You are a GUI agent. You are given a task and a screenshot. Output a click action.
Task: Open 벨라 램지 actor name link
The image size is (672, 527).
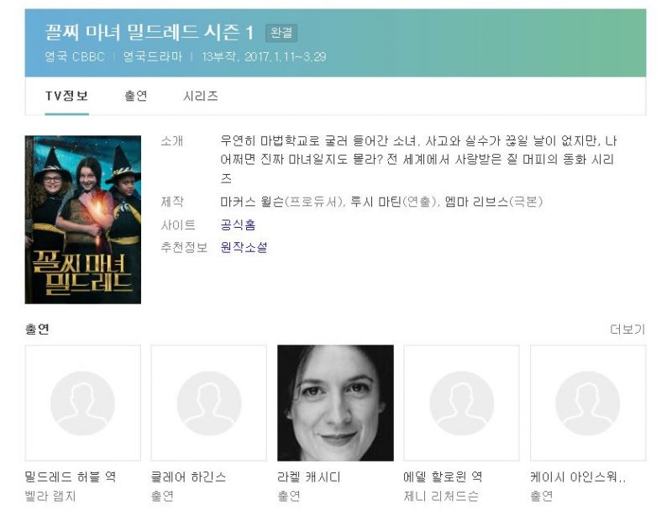pos(50,496)
